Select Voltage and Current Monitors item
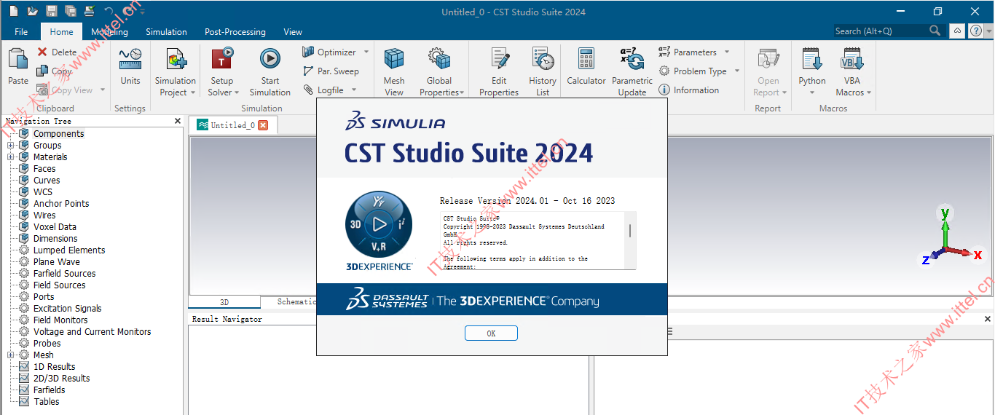The width and height of the screenshot is (995, 415). coord(93,332)
